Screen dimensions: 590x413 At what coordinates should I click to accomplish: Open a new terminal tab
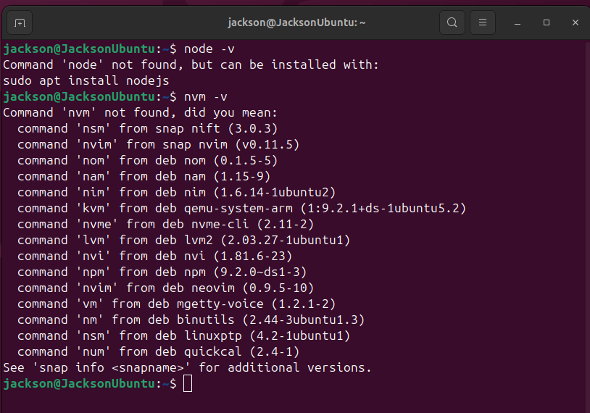pos(20,22)
